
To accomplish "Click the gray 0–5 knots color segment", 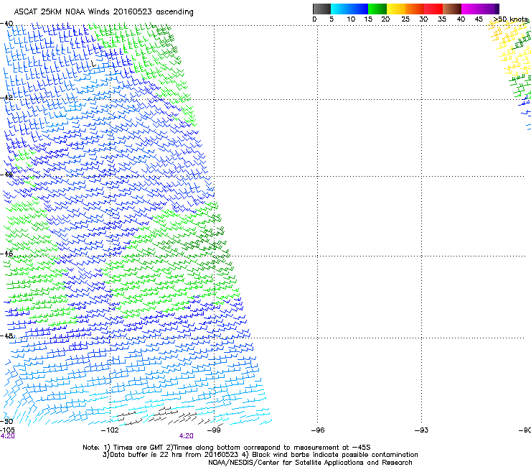I will click(x=321, y=9).
